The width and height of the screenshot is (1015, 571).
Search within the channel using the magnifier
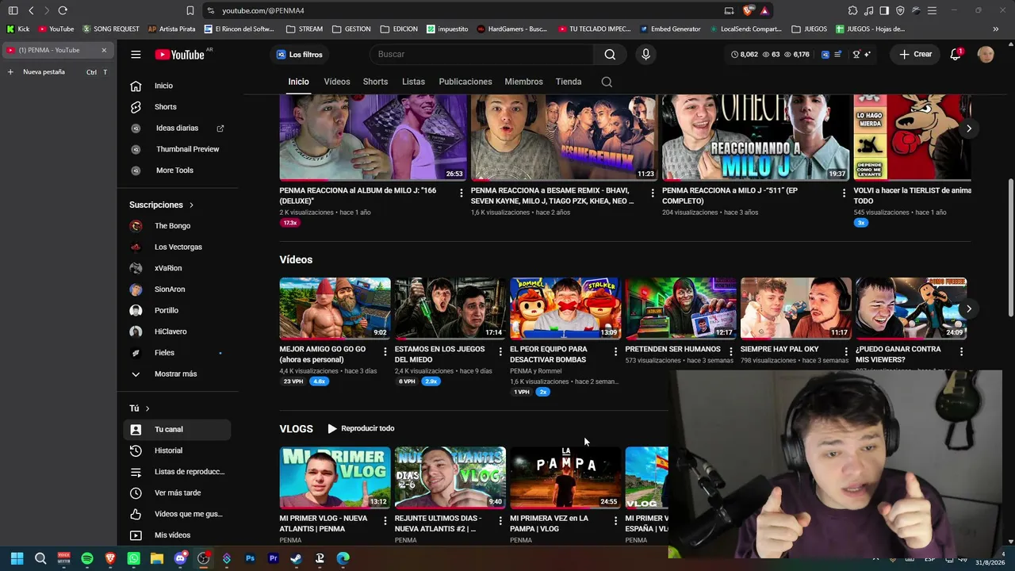607,82
